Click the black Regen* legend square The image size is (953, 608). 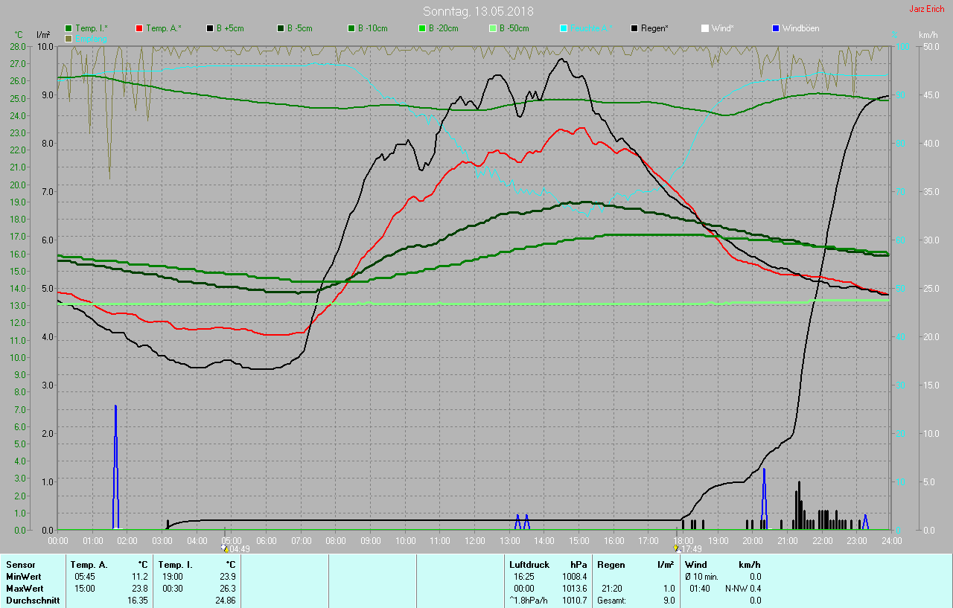634,28
